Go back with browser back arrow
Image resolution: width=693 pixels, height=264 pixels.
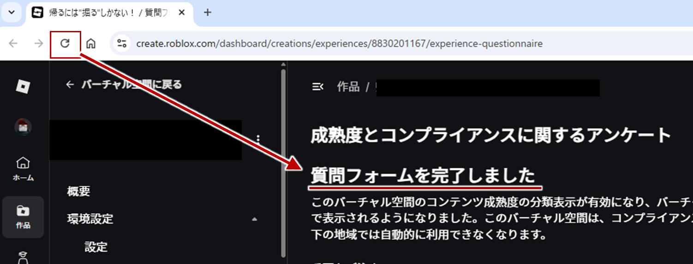click(x=13, y=43)
